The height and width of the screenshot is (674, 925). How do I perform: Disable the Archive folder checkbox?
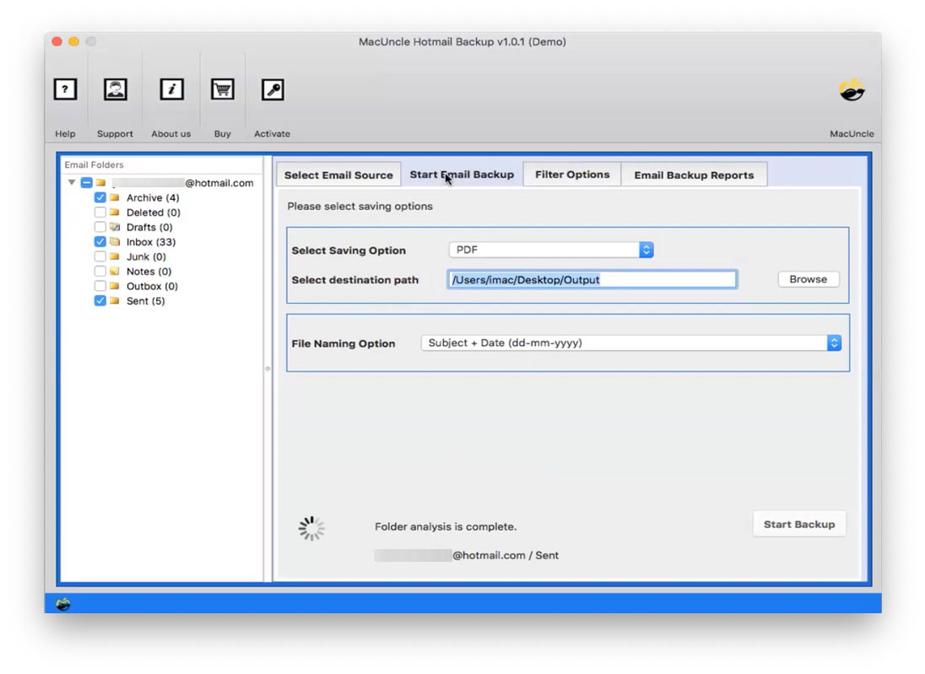click(100, 197)
